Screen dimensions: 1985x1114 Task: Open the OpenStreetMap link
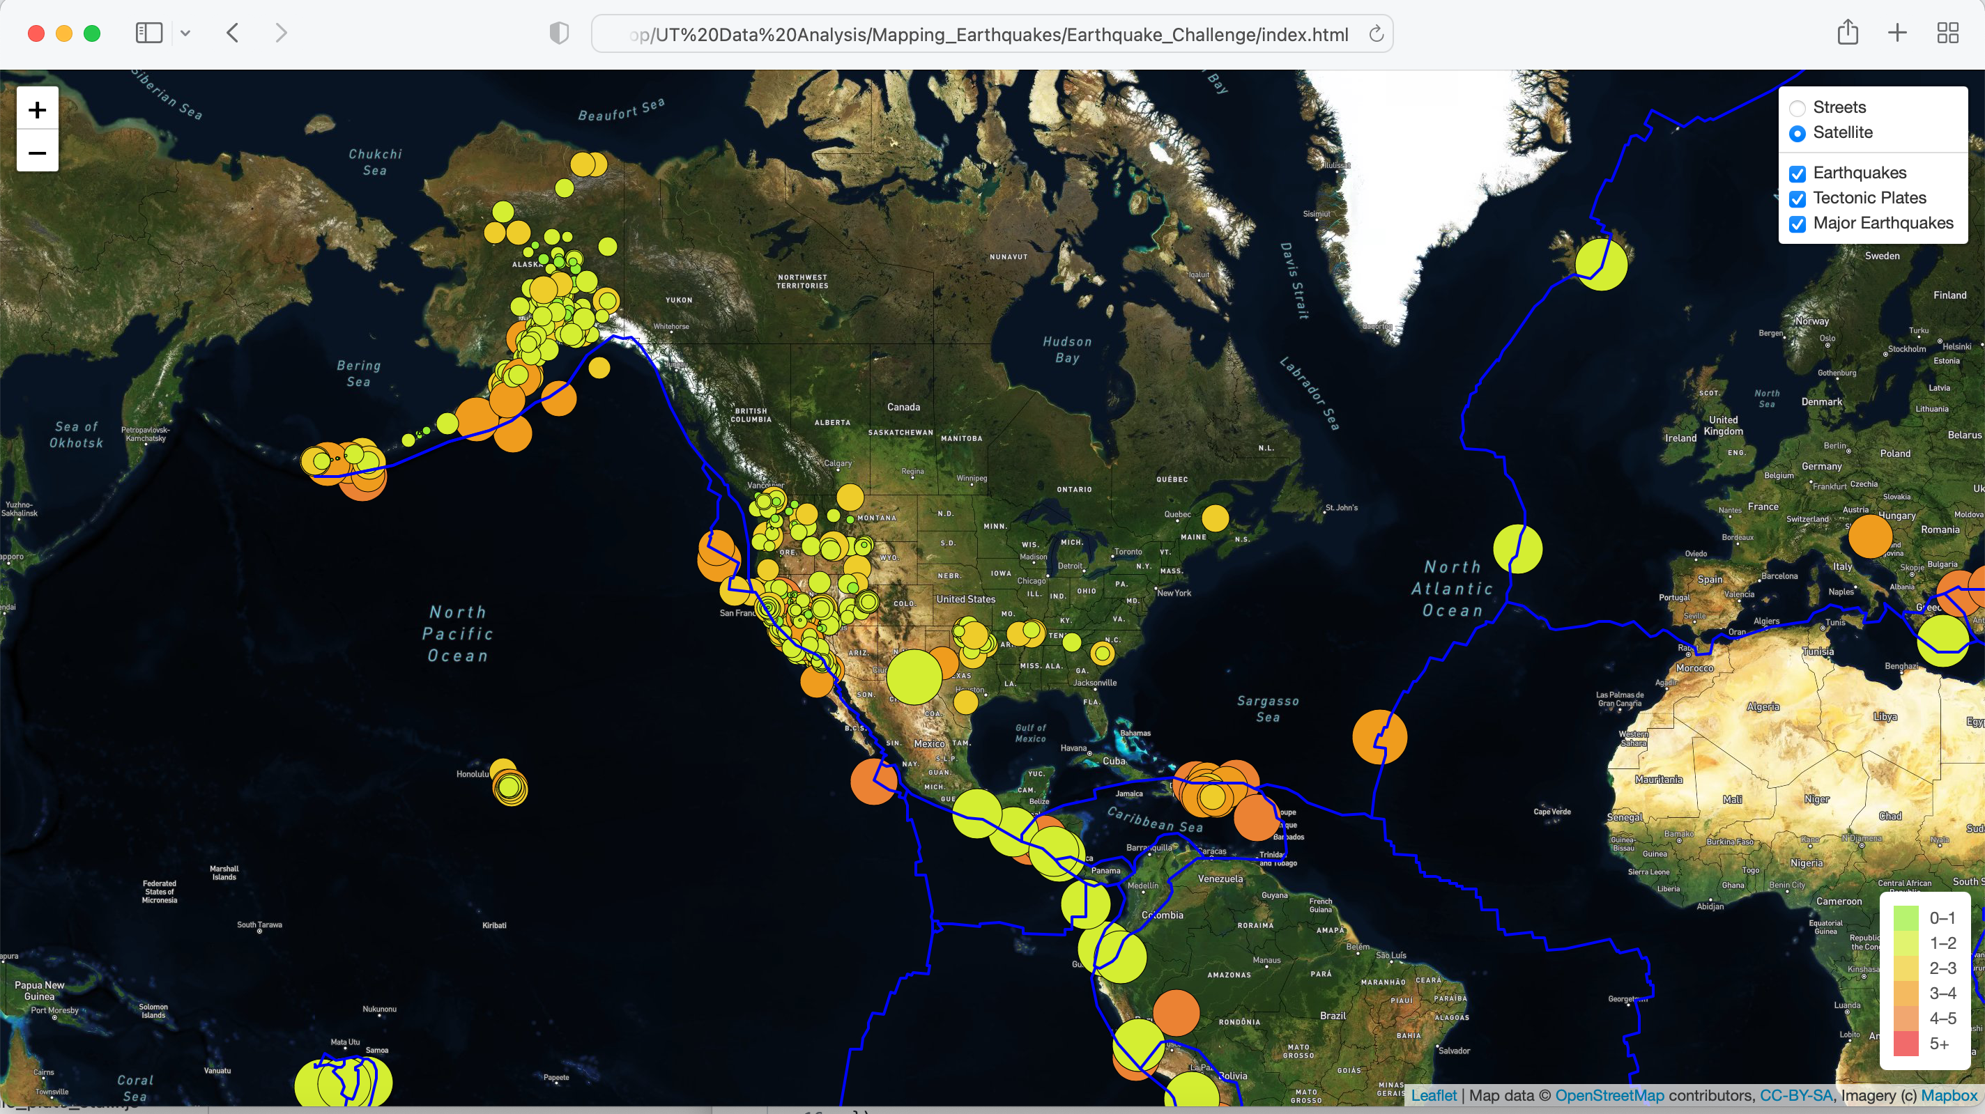(1609, 1094)
